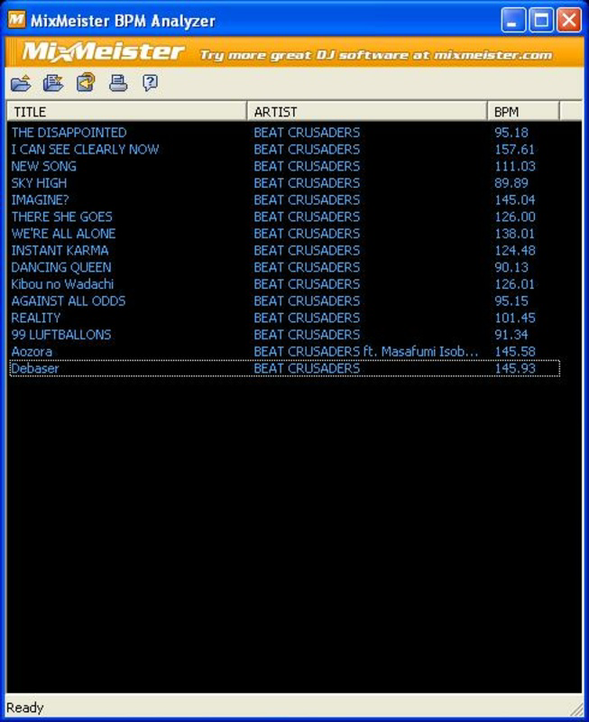Click the BPM value 91.34

[x=511, y=335]
